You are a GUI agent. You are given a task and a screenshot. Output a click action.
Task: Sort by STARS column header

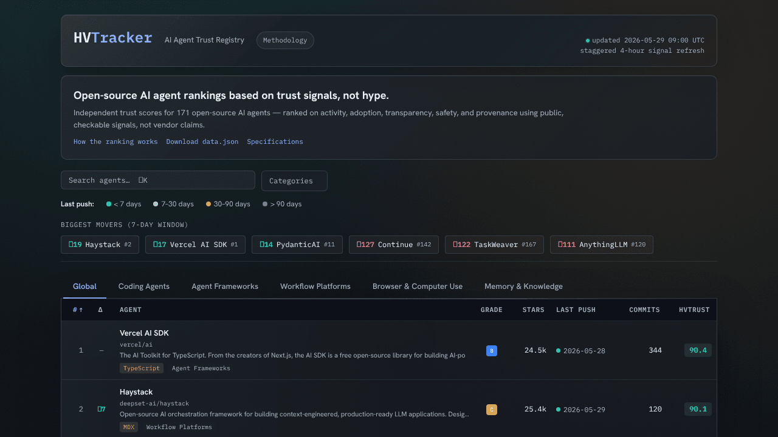coord(534,310)
